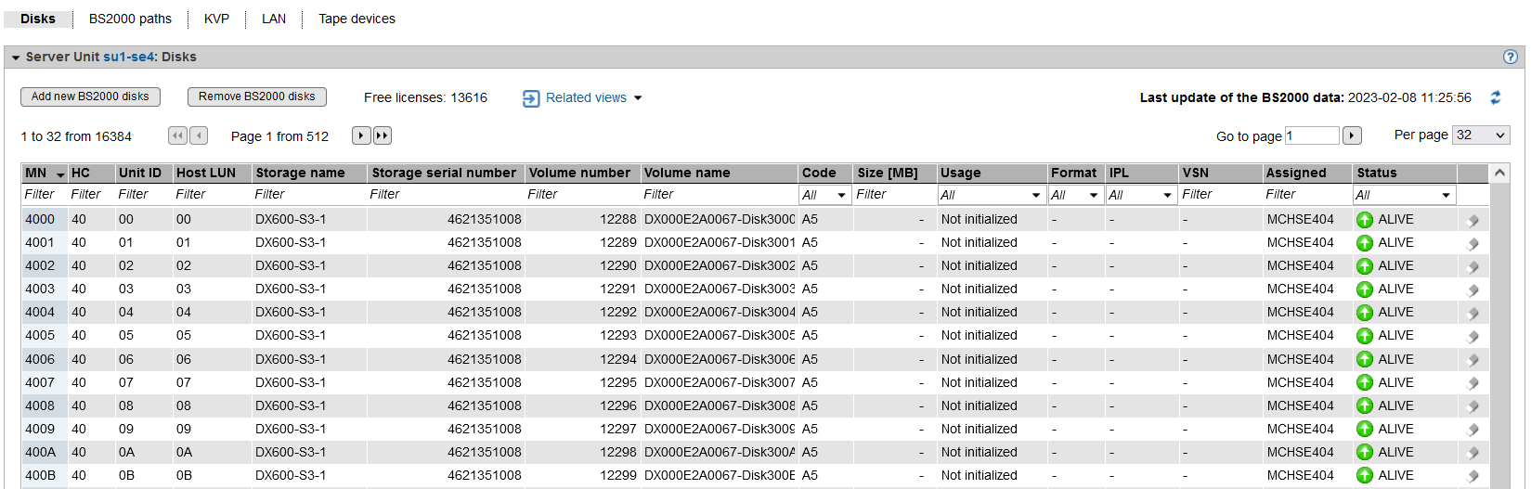This screenshot has width=1531, height=489.
Task: Switch to the BS2000 paths tab
Action: pos(130,19)
